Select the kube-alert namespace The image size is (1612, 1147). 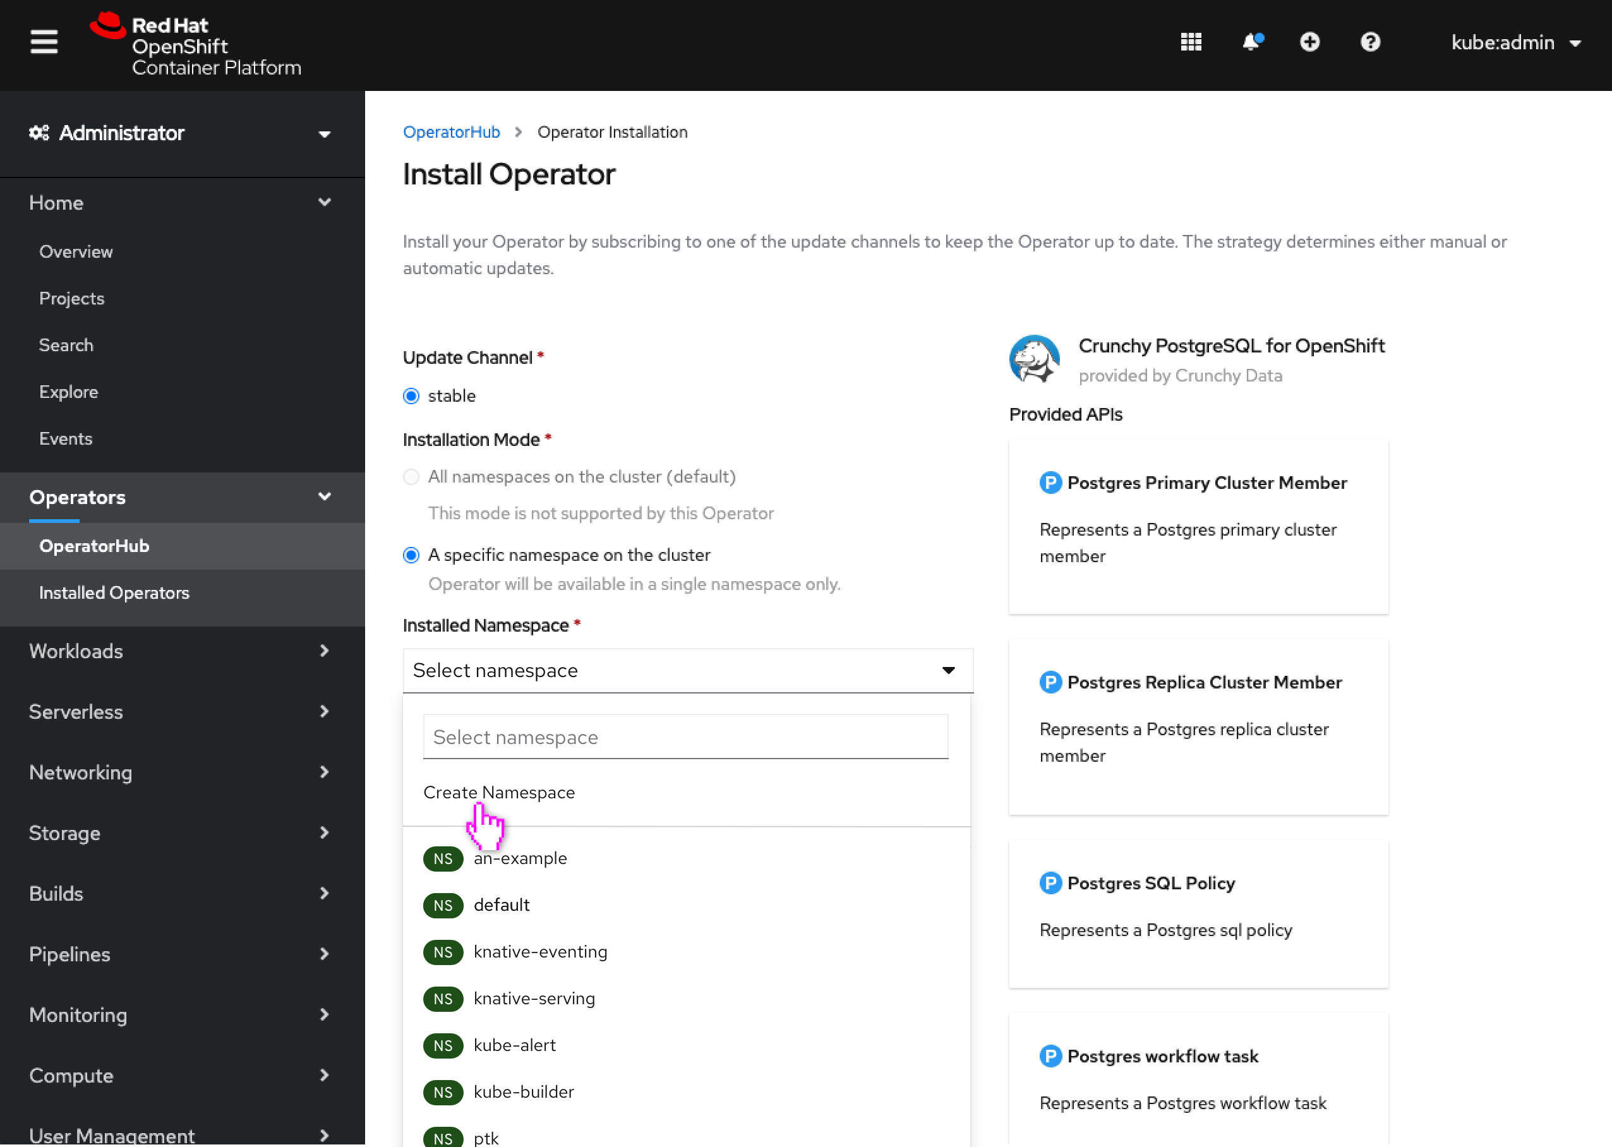(x=514, y=1044)
